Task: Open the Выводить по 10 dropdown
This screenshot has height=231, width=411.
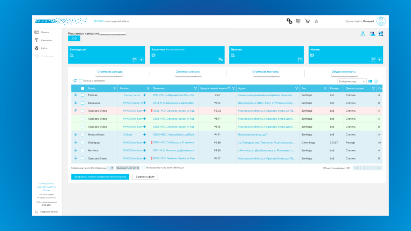Action: point(128,168)
